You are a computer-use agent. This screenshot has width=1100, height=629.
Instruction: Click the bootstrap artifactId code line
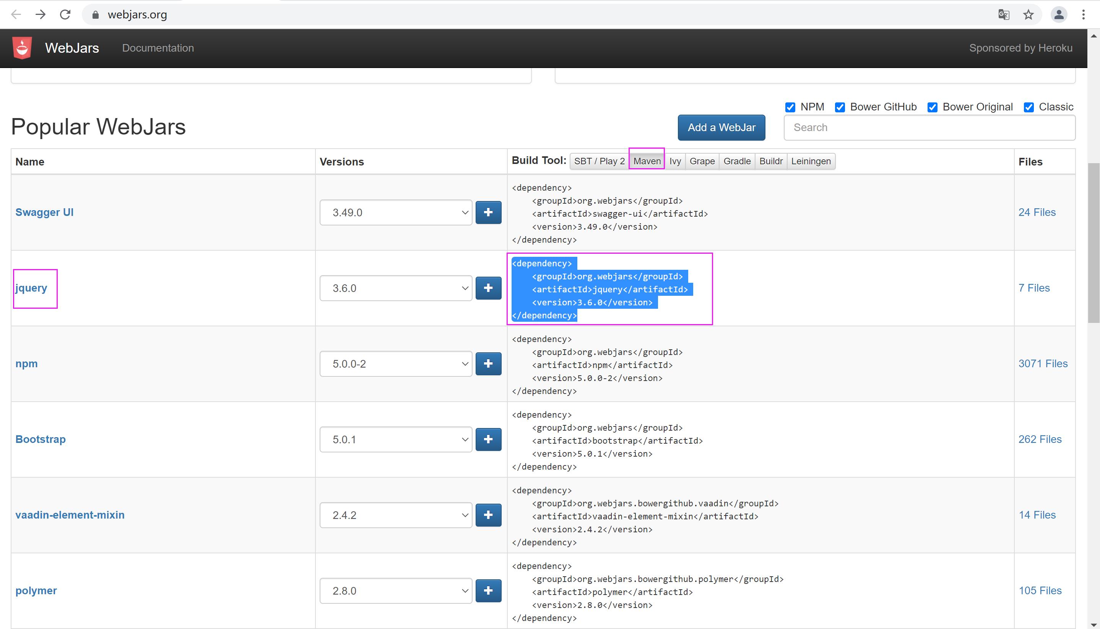click(617, 441)
